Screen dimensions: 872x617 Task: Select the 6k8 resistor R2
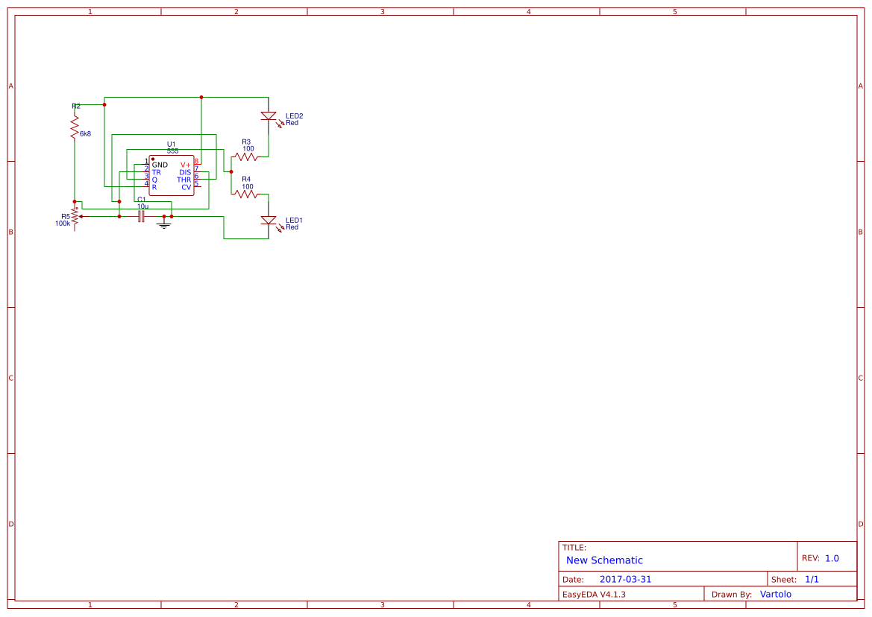pyautogui.click(x=74, y=124)
